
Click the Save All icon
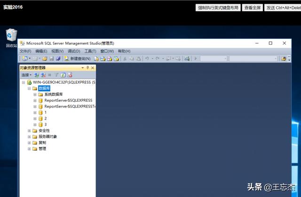(58, 59)
